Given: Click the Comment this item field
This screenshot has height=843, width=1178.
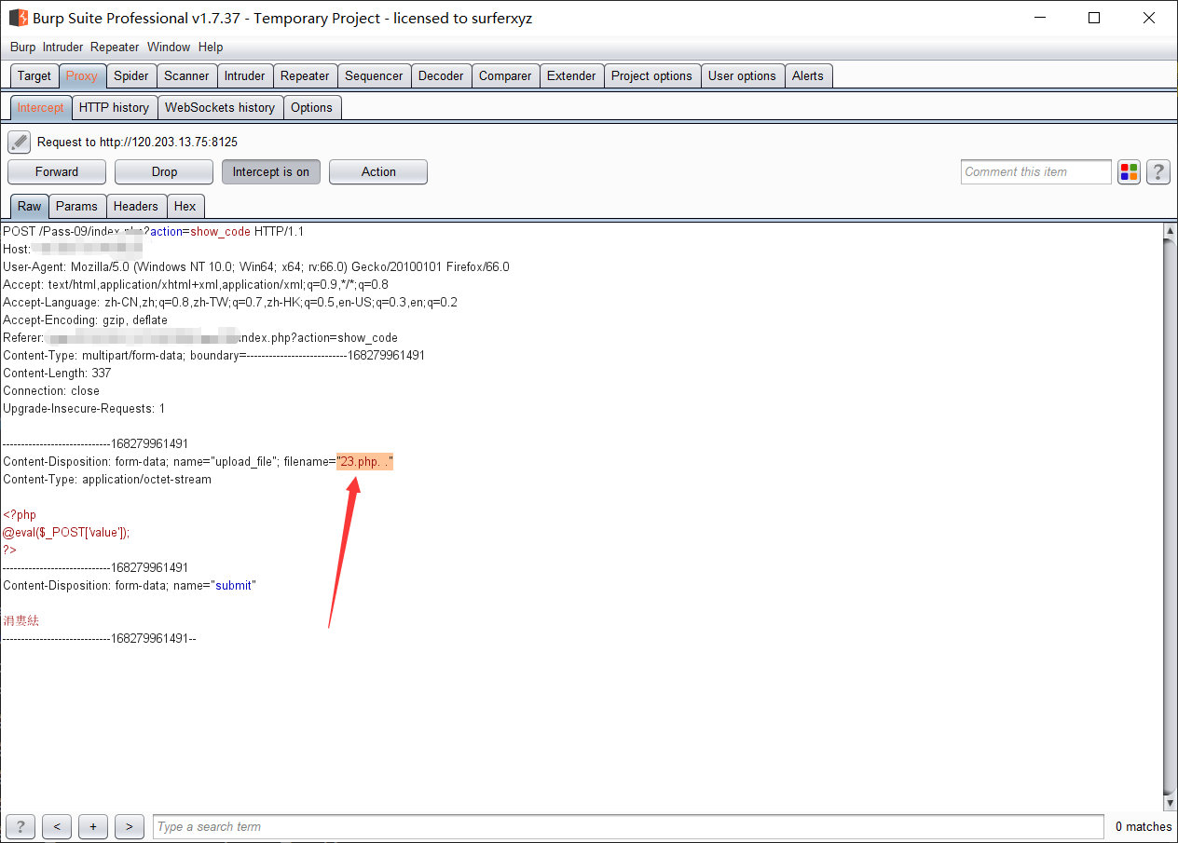Looking at the screenshot, I should click(x=1036, y=171).
